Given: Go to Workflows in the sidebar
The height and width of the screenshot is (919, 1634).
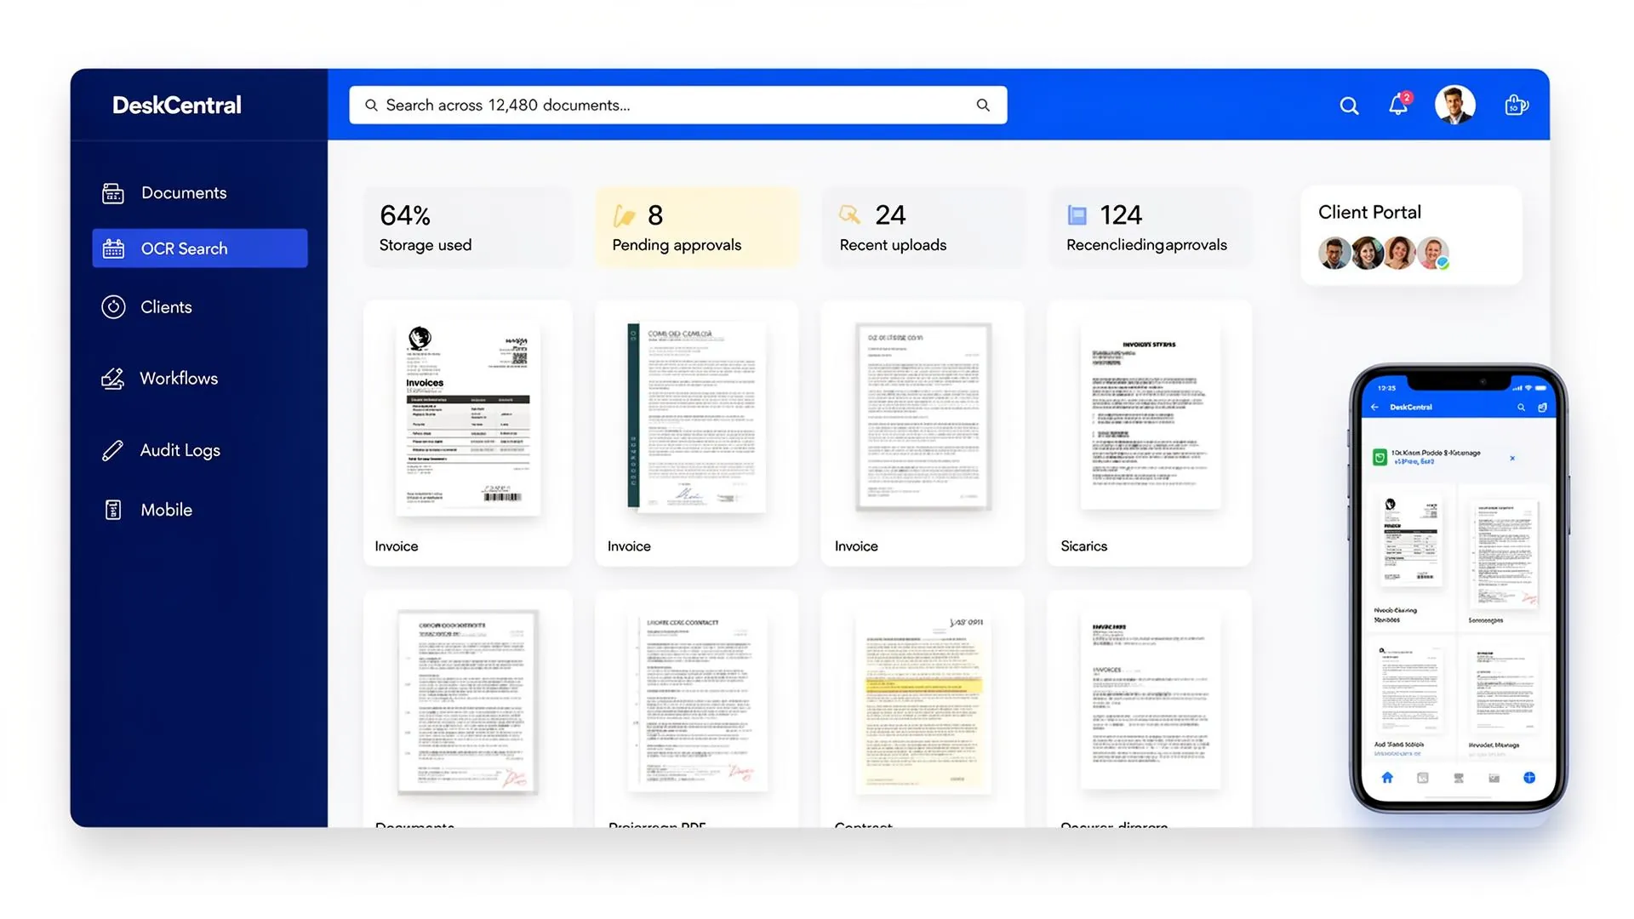Looking at the screenshot, I should pos(179,379).
